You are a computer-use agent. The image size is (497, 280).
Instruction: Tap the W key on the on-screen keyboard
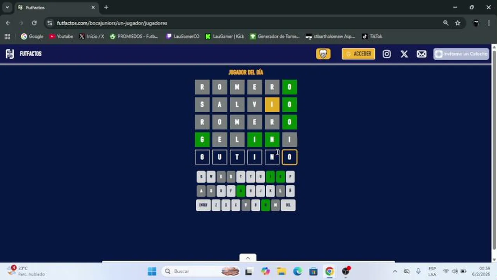point(211,177)
